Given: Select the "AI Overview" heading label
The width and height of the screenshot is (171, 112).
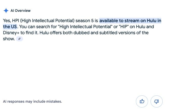Looking at the screenshot, I should tap(20, 11).
